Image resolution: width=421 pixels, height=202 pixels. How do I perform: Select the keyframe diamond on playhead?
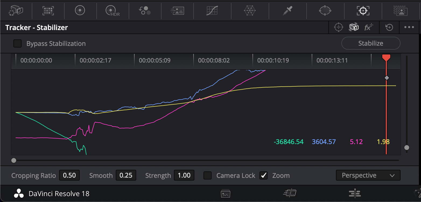[387, 78]
